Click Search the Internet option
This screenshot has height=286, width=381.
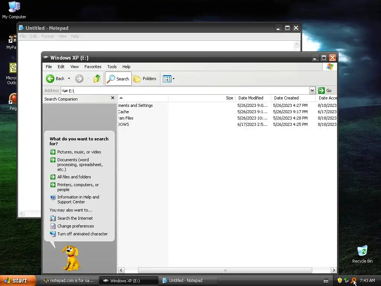click(x=75, y=218)
